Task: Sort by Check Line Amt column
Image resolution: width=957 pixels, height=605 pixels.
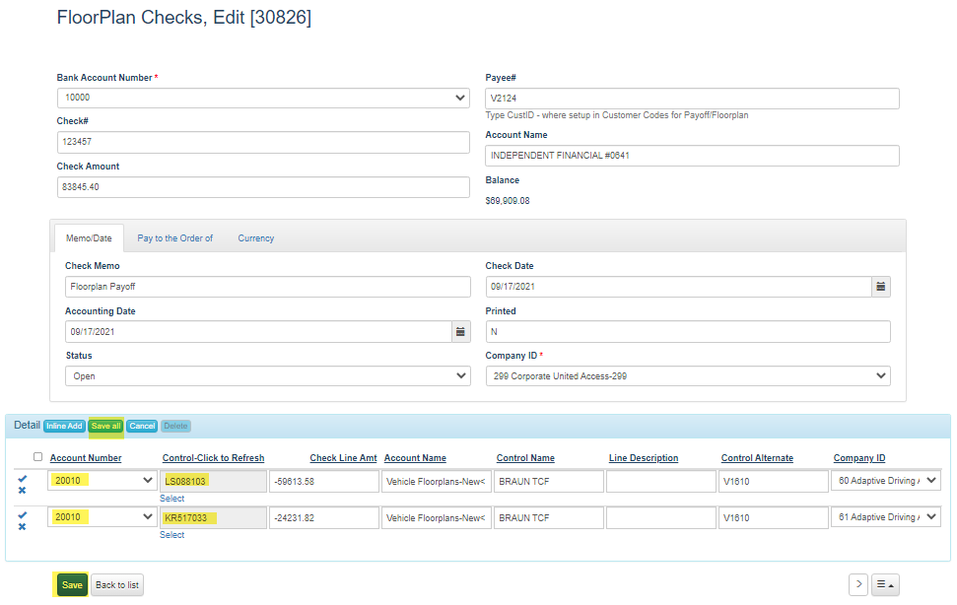Action: (343, 458)
